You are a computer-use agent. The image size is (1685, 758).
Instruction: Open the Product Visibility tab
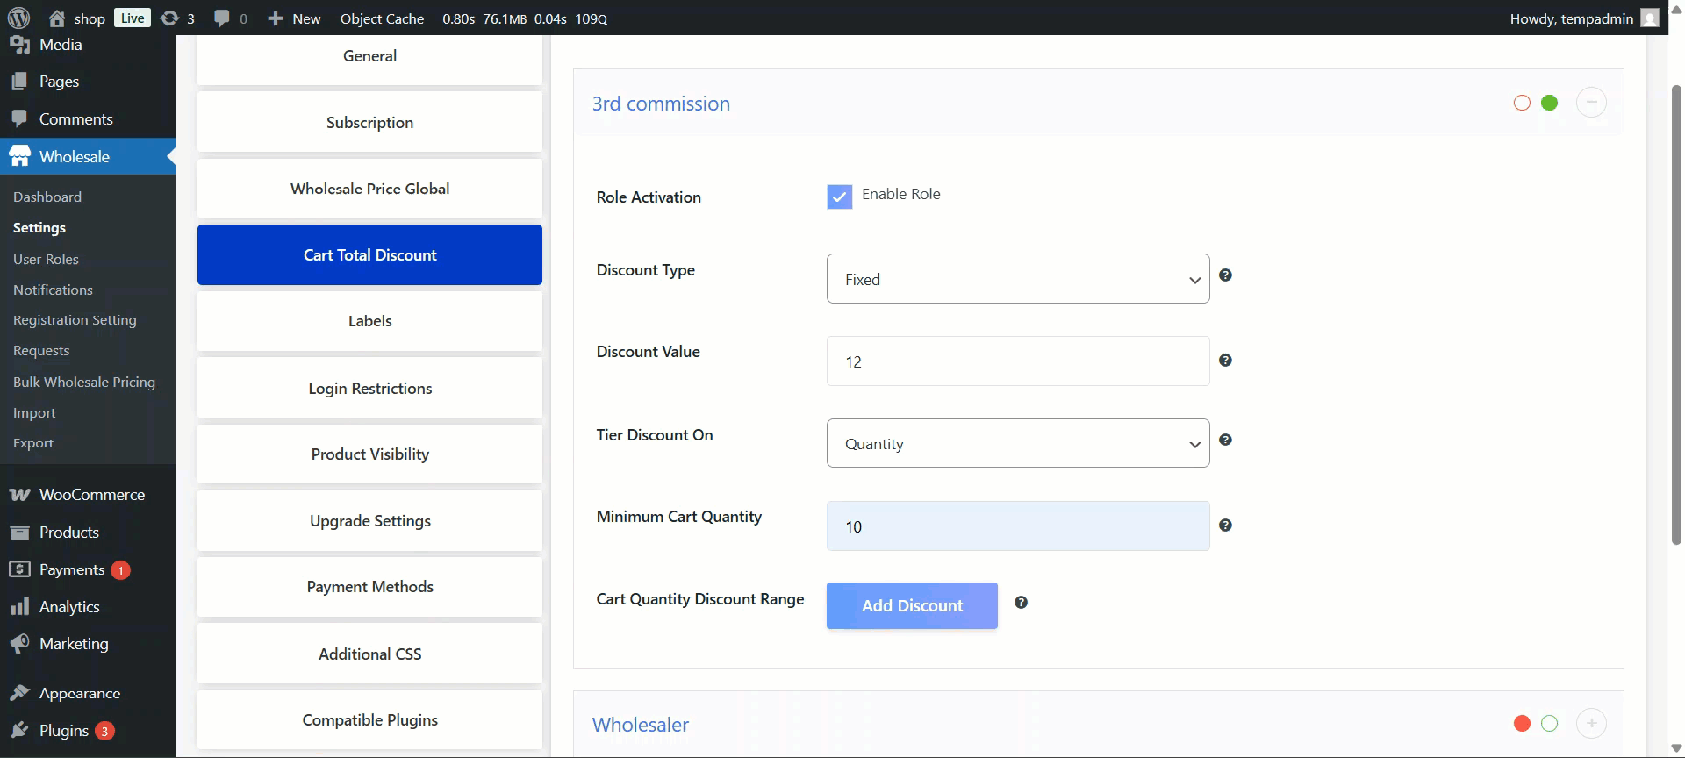click(x=369, y=454)
